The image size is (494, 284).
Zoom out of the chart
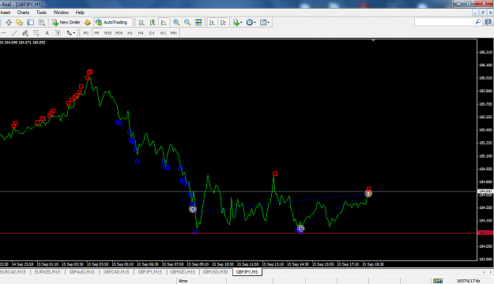[x=187, y=22]
